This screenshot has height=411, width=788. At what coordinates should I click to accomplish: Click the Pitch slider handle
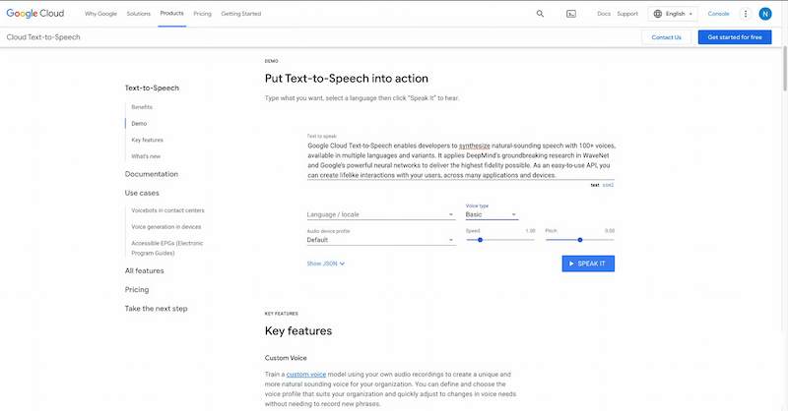(x=580, y=240)
